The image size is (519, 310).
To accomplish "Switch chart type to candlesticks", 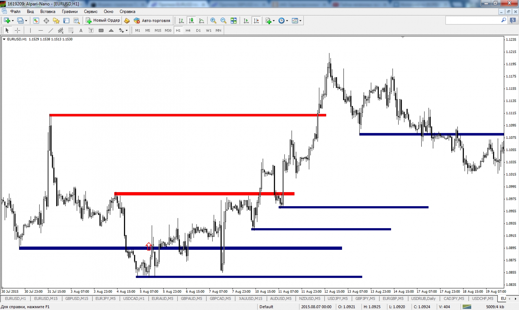I will (191, 21).
